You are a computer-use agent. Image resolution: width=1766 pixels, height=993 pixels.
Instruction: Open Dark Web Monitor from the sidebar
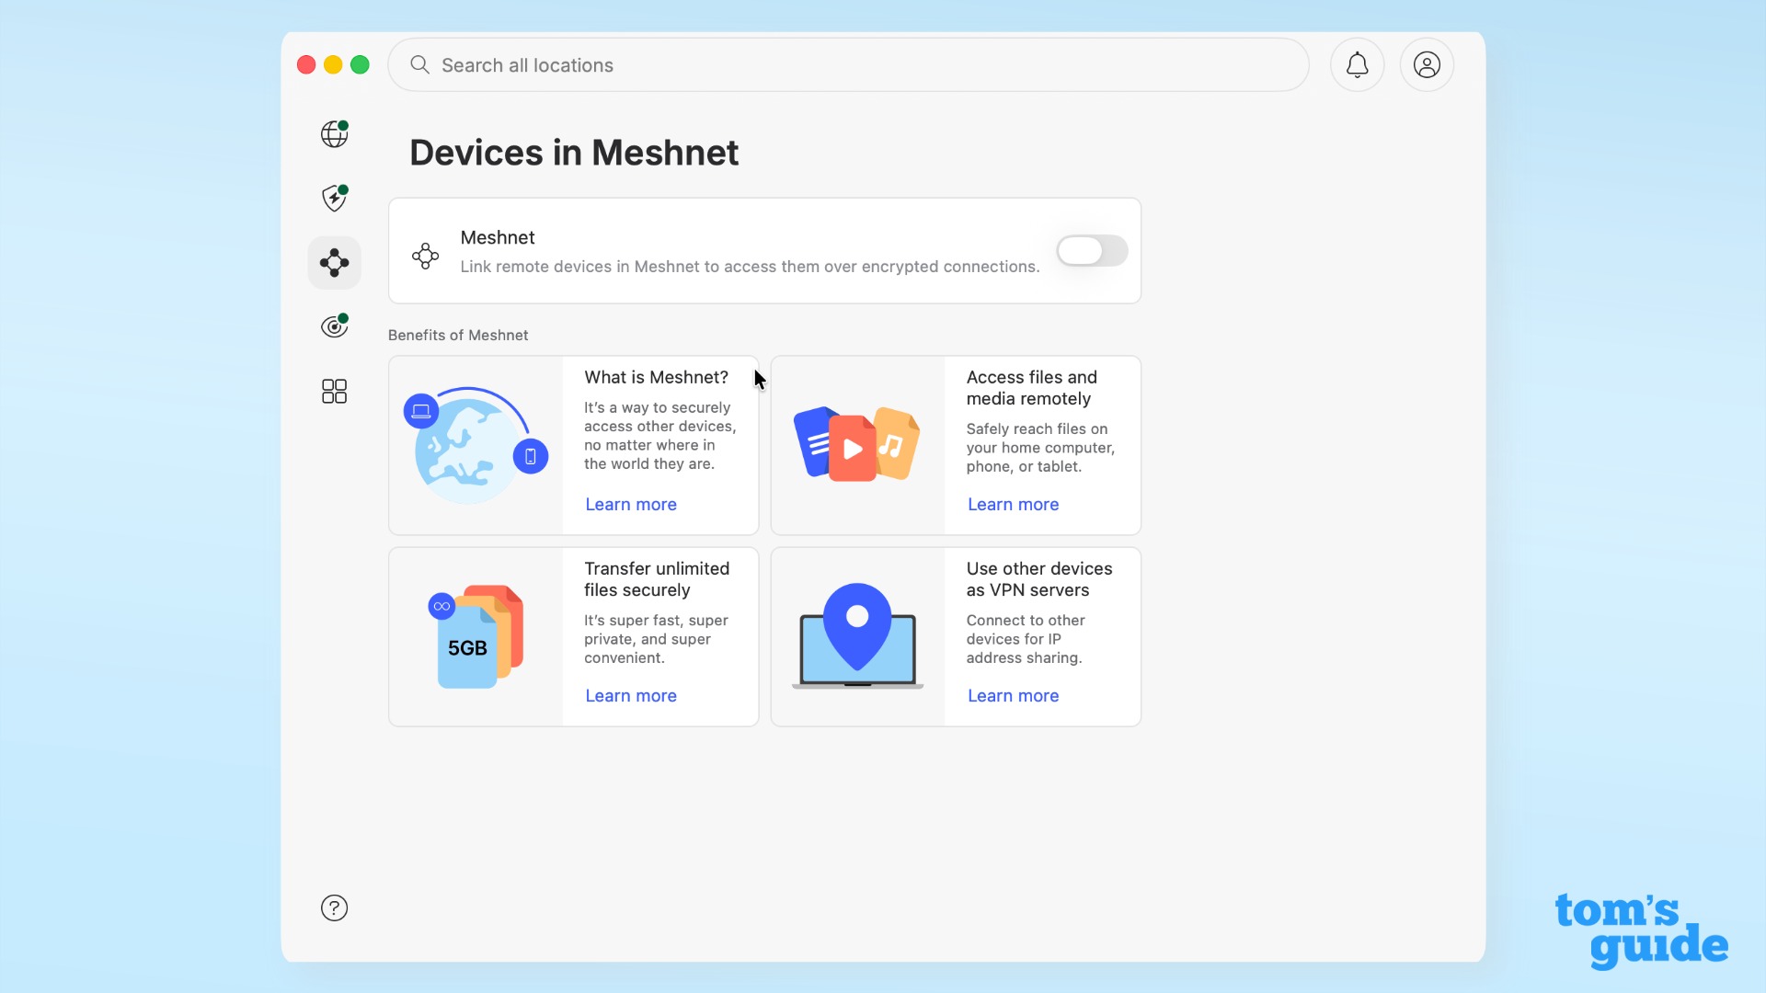pyautogui.click(x=333, y=326)
